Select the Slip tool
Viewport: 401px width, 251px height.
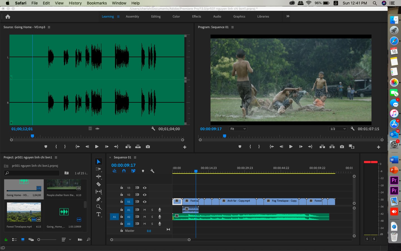[x=99, y=192]
